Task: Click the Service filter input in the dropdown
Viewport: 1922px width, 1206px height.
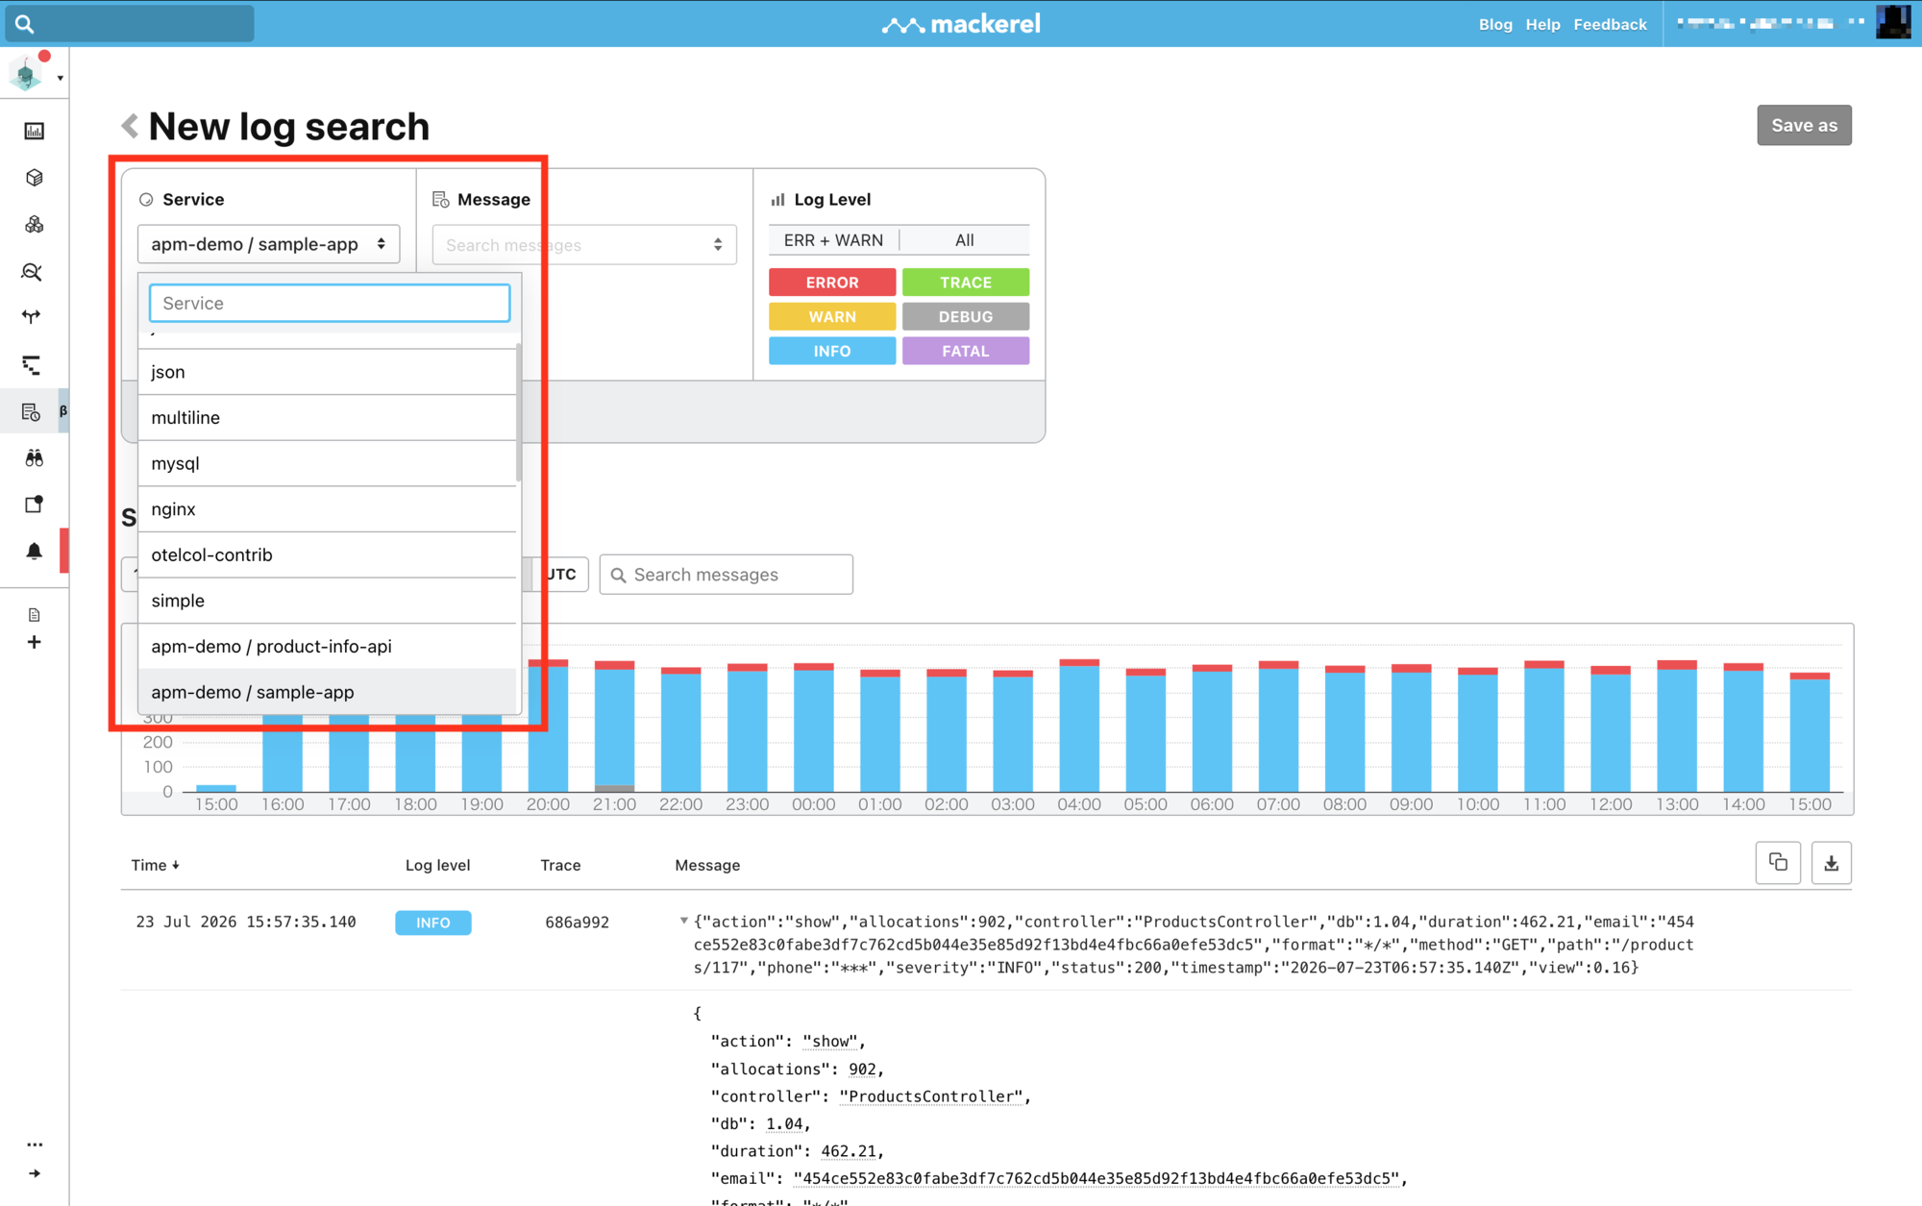Action: click(330, 303)
